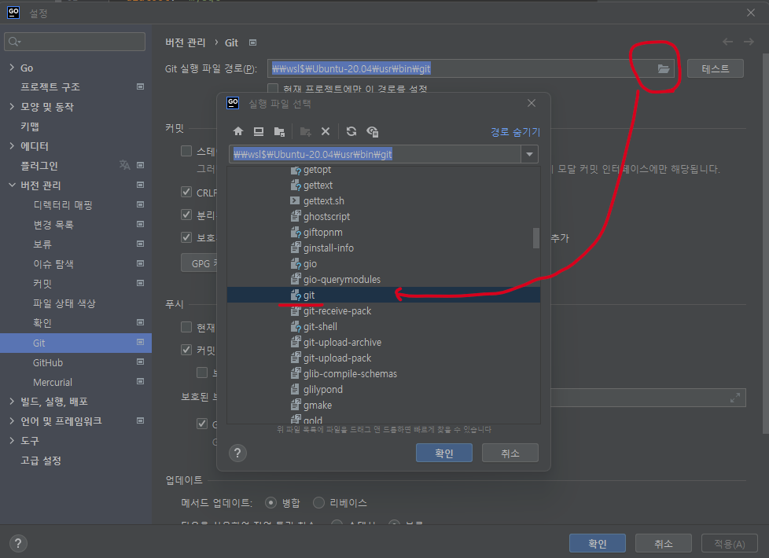Screen dimensions: 769x558
Task: Open the 키맵 settings page
Action: point(30,127)
